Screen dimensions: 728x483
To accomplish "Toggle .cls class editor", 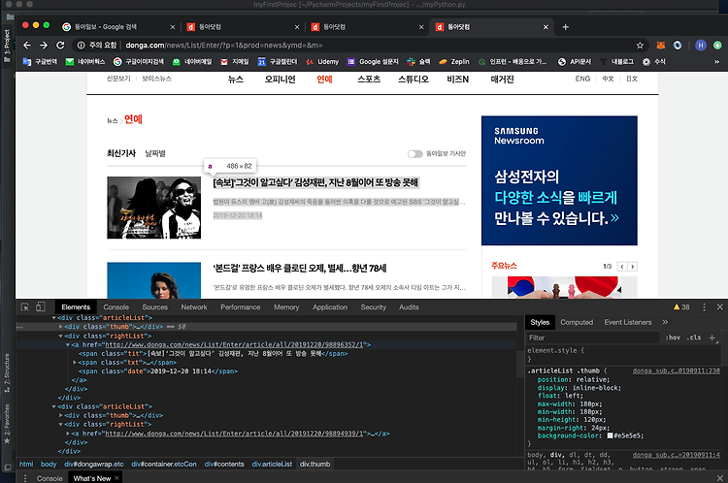I will (x=694, y=338).
